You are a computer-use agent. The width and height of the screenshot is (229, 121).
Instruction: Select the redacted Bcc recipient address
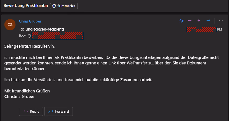57,36
